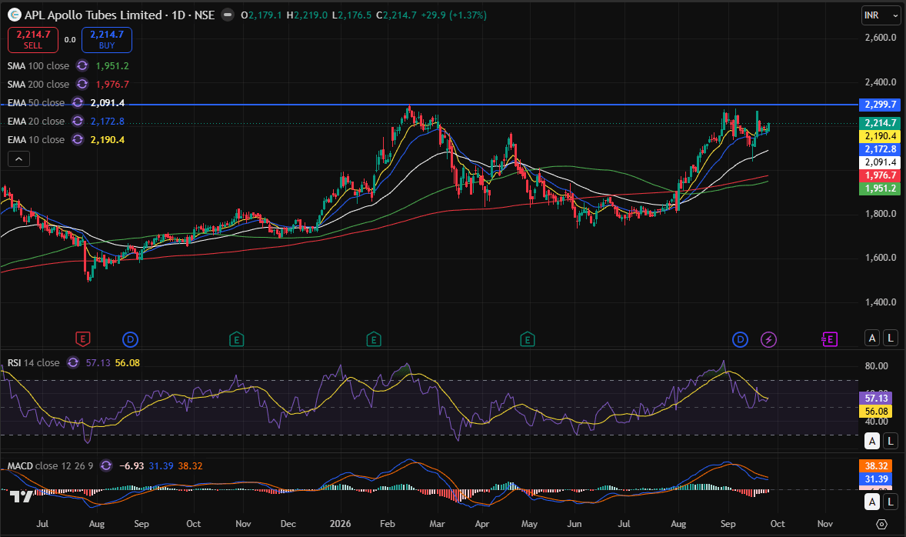906x537 pixels.
Task: Click the green 1,951.2 SMA price label
Action: 880,188
